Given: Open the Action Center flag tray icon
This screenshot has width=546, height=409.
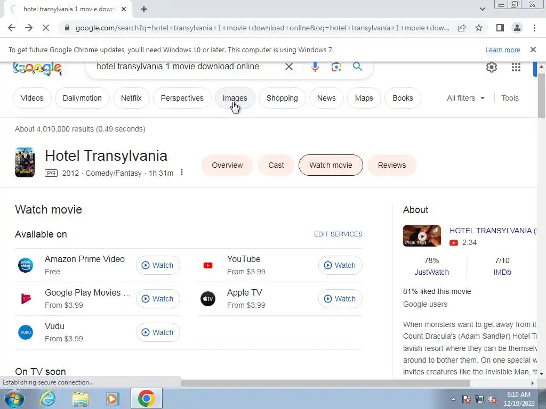Looking at the screenshot, I should (x=467, y=399).
